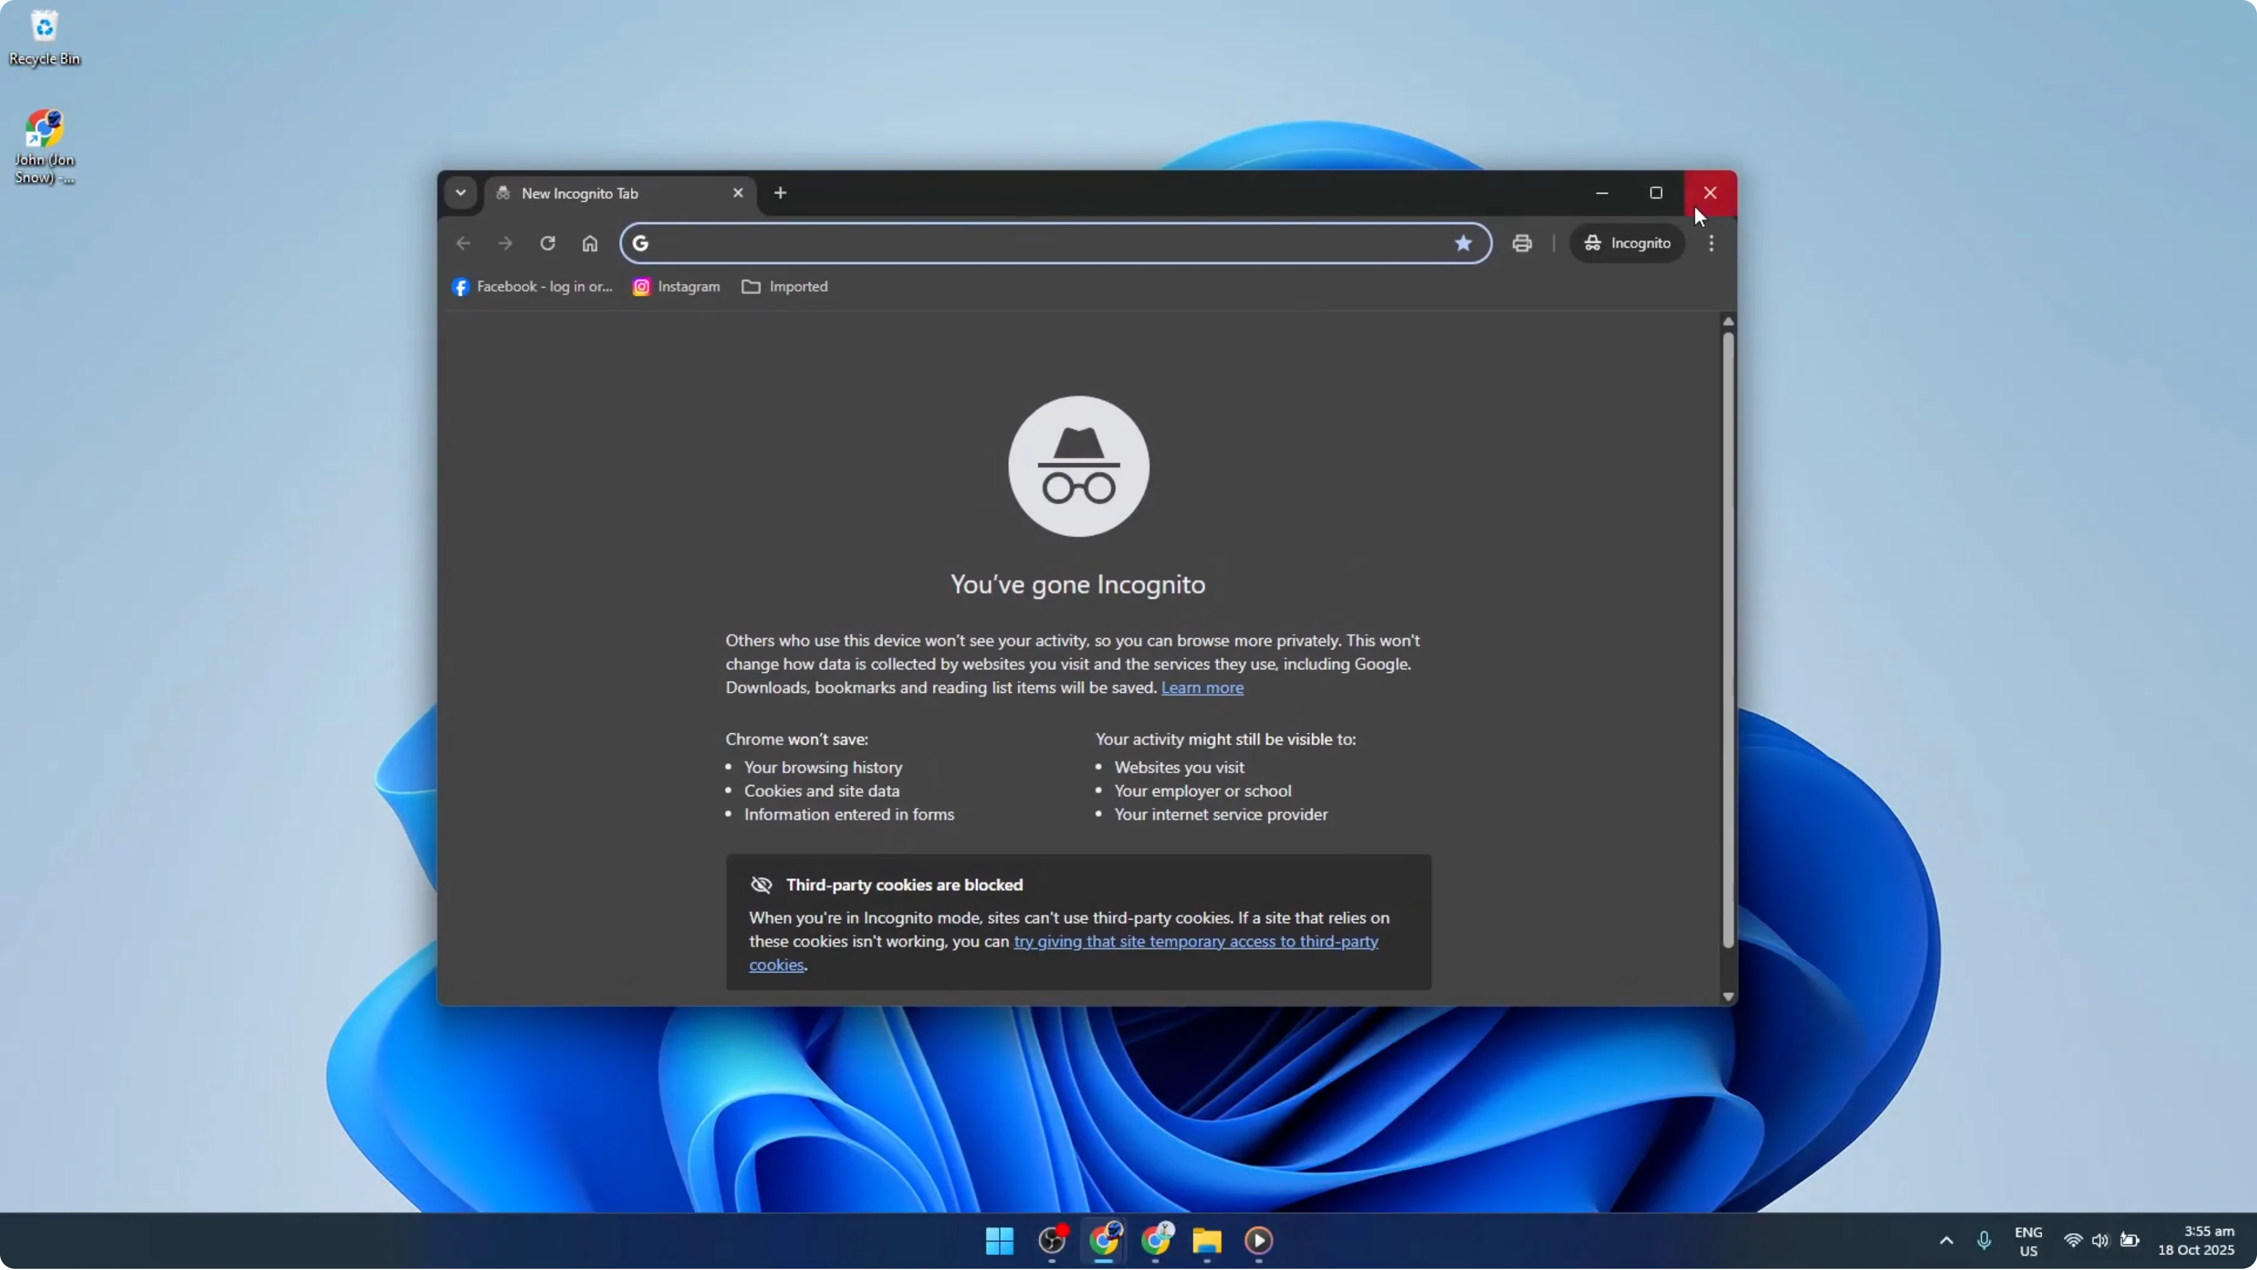Go back to previous page
This screenshot has height=1270, width=2257.
tap(463, 243)
